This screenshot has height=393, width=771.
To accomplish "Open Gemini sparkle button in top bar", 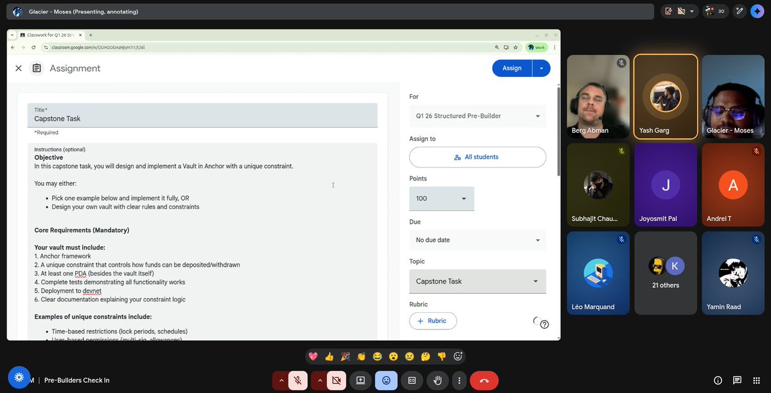I will tap(757, 11).
